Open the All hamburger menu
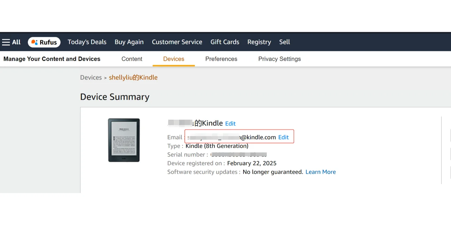 click(x=11, y=42)
